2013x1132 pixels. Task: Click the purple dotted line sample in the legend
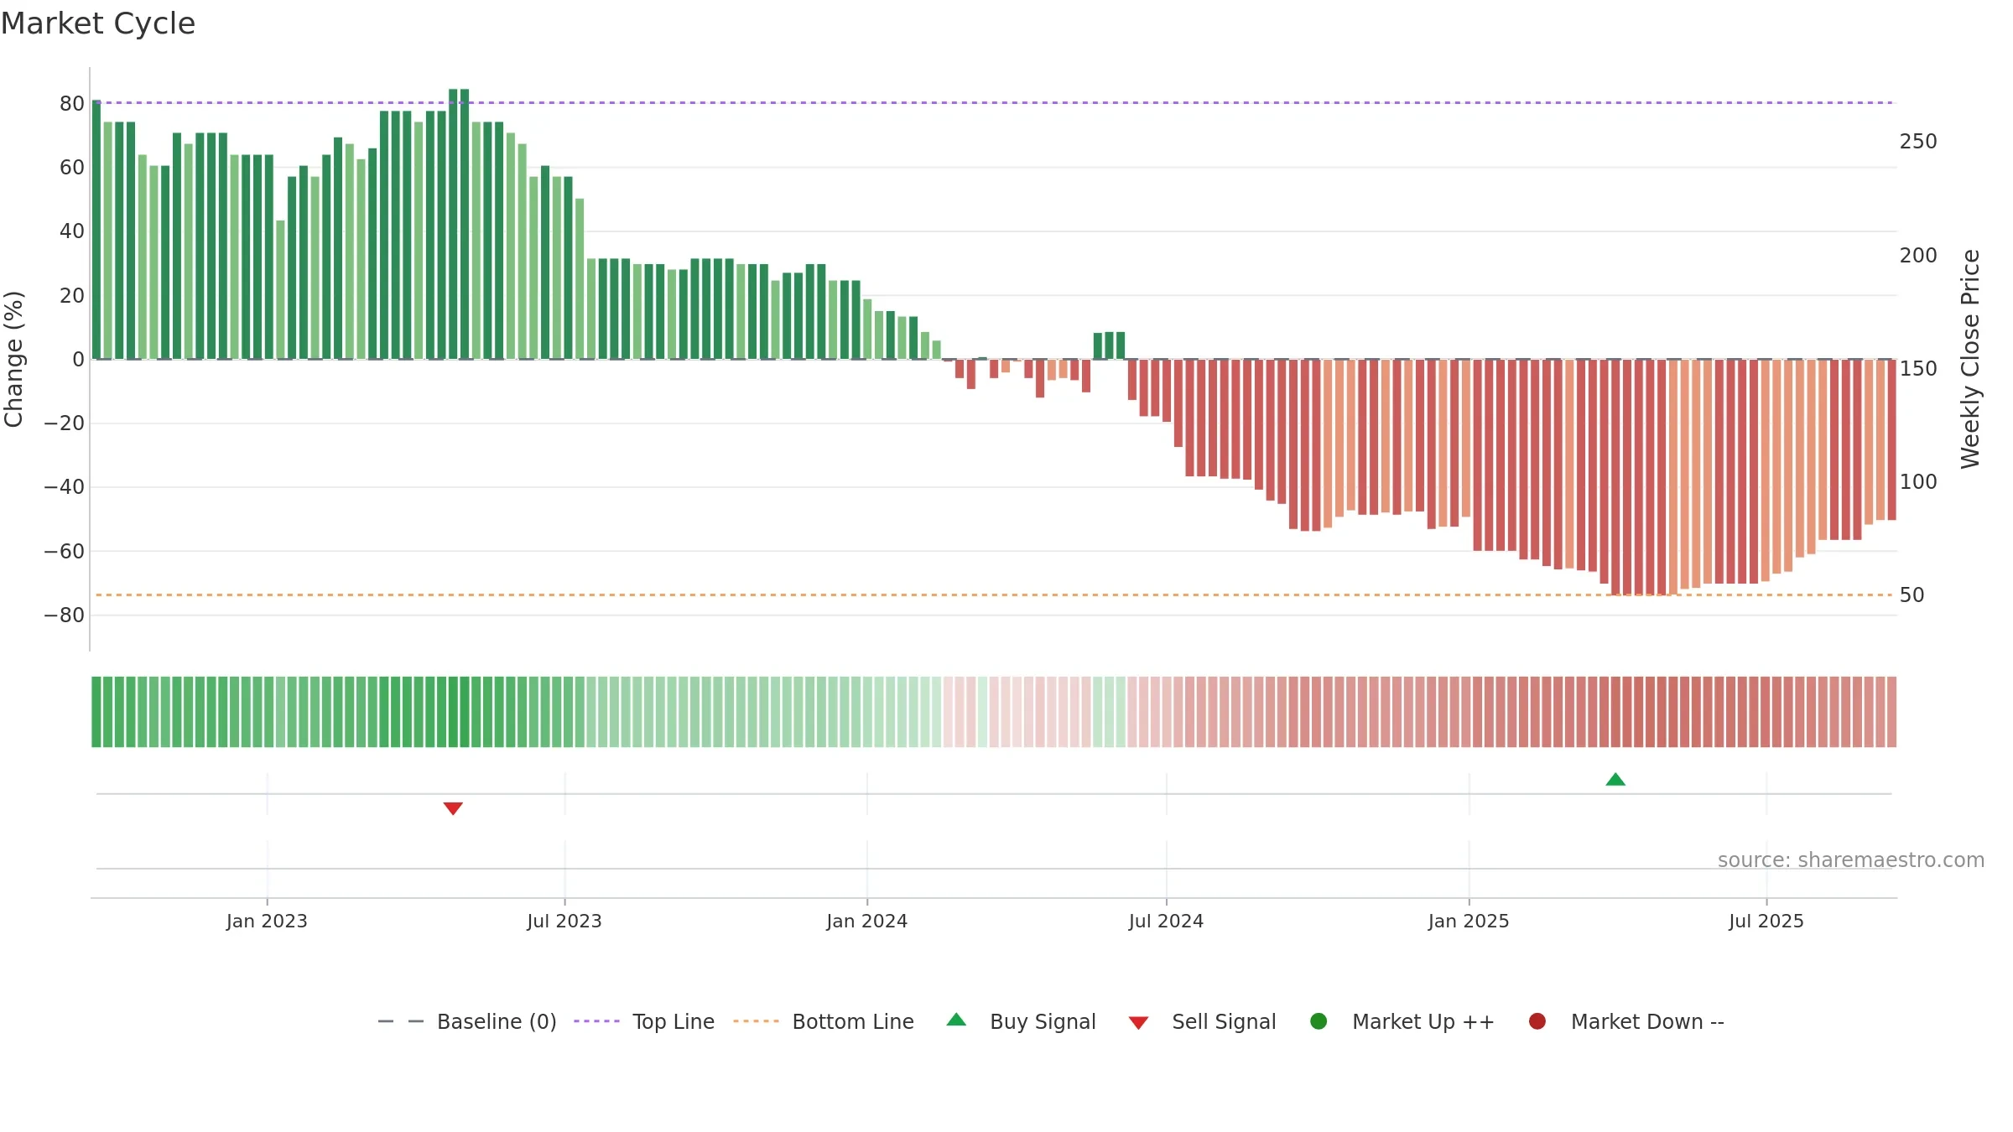point(596,1021)
